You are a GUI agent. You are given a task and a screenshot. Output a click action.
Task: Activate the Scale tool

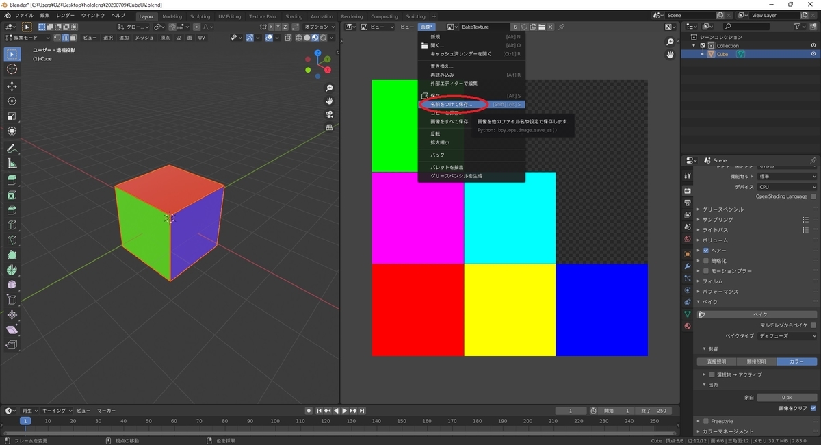point(12,116)
